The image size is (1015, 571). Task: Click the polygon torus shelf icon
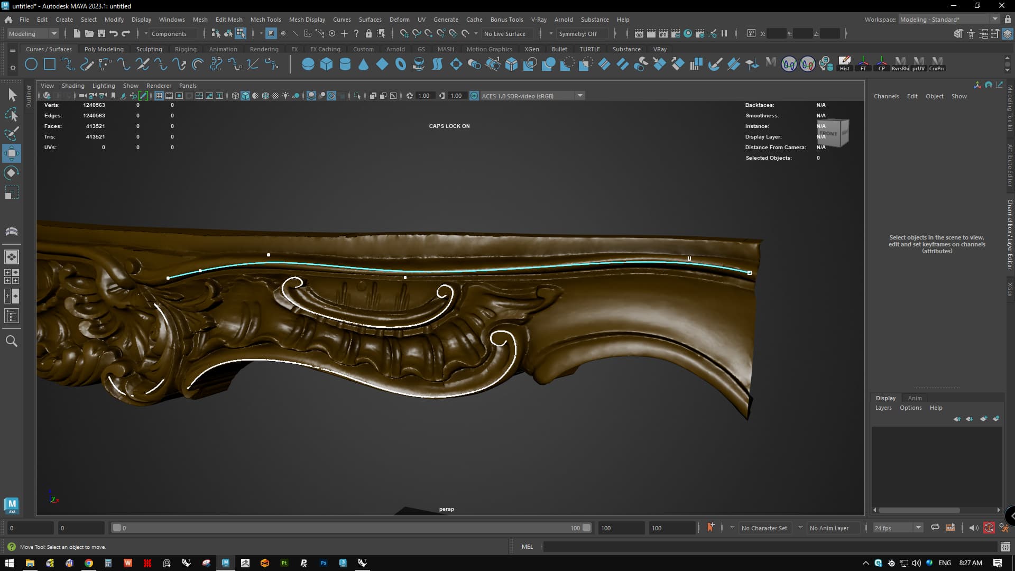point(400,64)
